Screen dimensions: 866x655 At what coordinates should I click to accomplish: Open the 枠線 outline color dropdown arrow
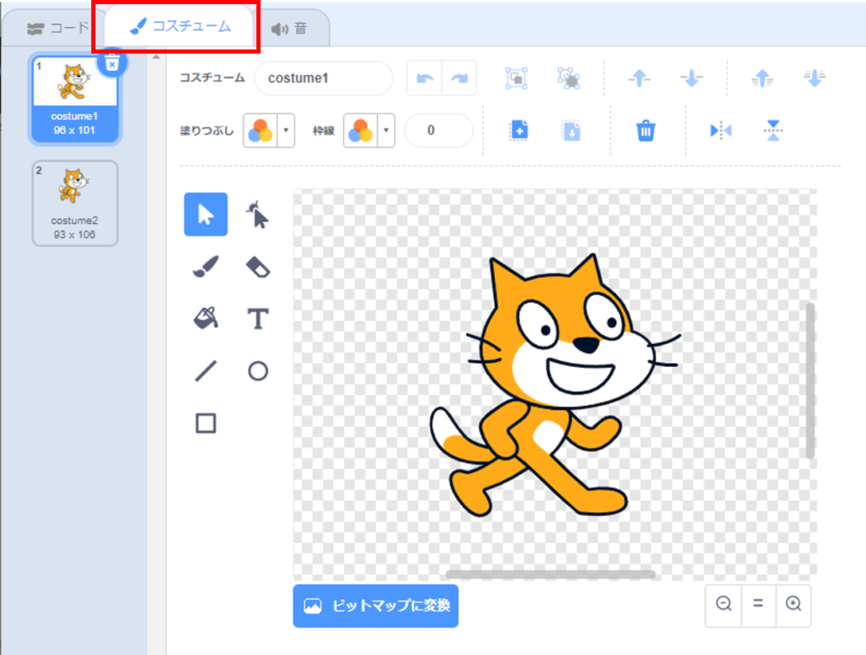pos(386,131)
